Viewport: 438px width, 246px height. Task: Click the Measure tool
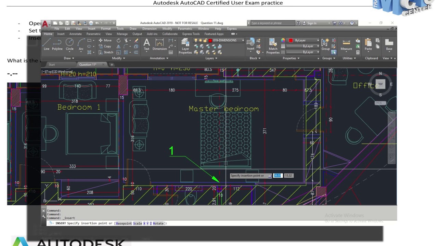click(346, 44)
